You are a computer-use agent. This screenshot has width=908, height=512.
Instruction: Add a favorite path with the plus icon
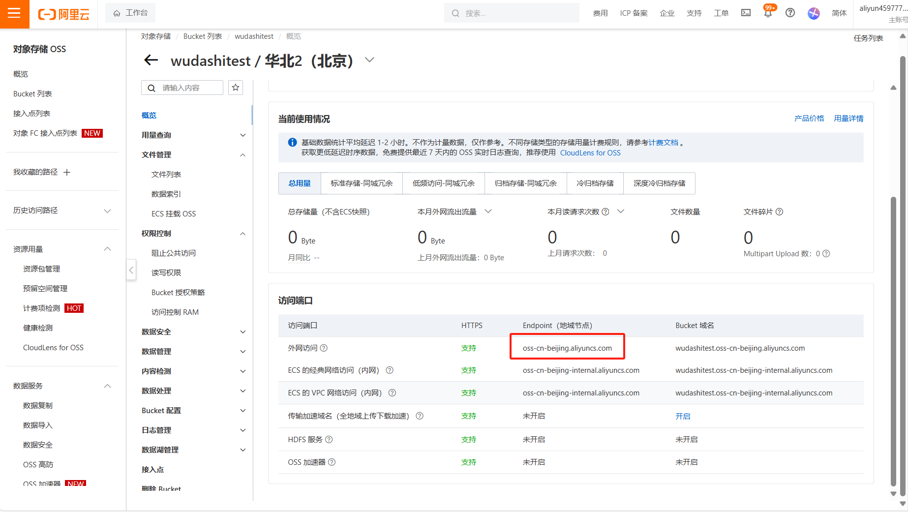coord(67,172)
